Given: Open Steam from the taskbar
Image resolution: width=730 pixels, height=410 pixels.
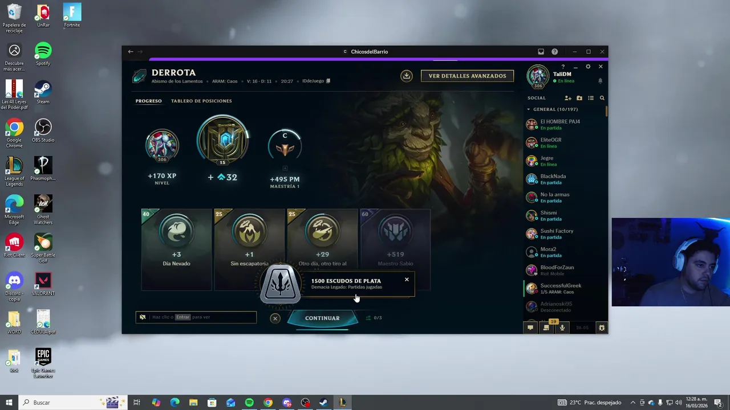Looking at the screenshot, I should coord(323,403).
